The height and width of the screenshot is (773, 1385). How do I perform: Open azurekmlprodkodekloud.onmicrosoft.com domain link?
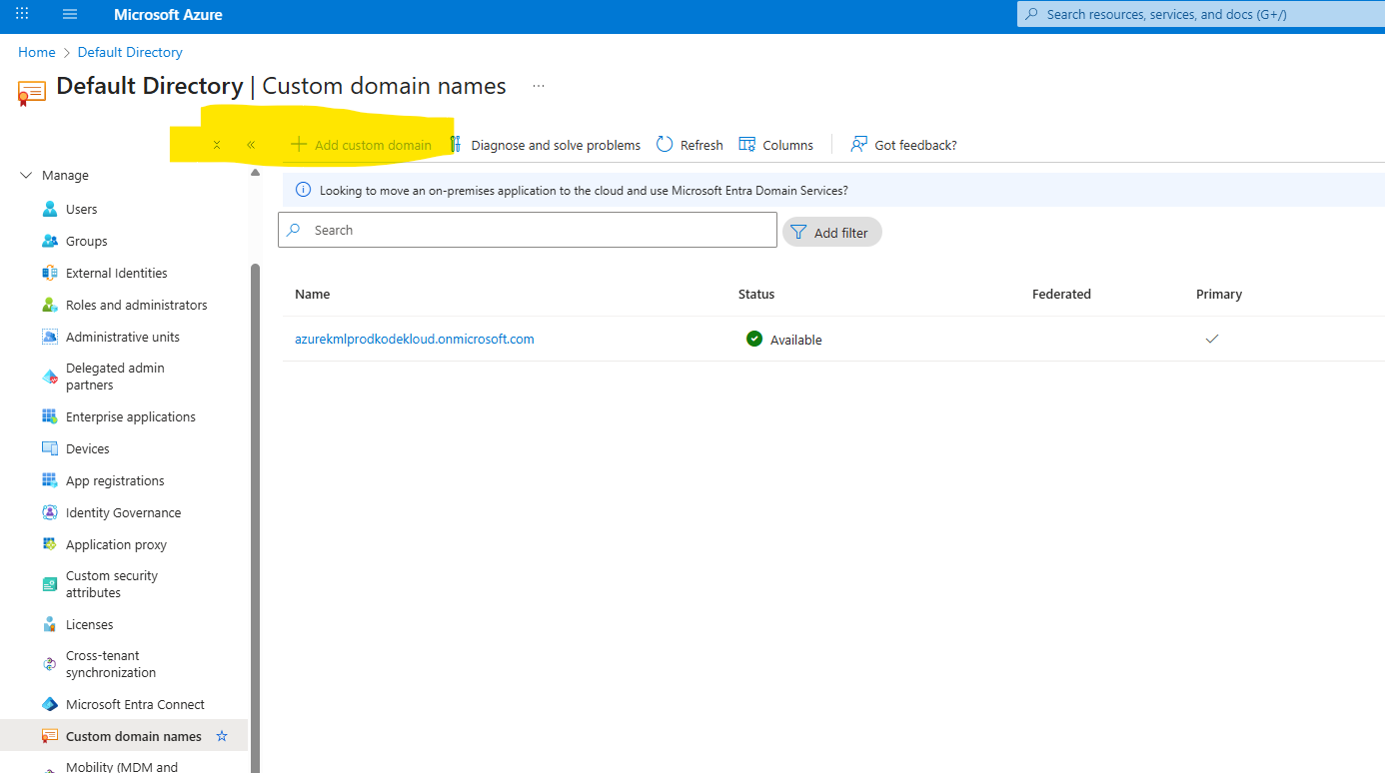click(415, 339)
